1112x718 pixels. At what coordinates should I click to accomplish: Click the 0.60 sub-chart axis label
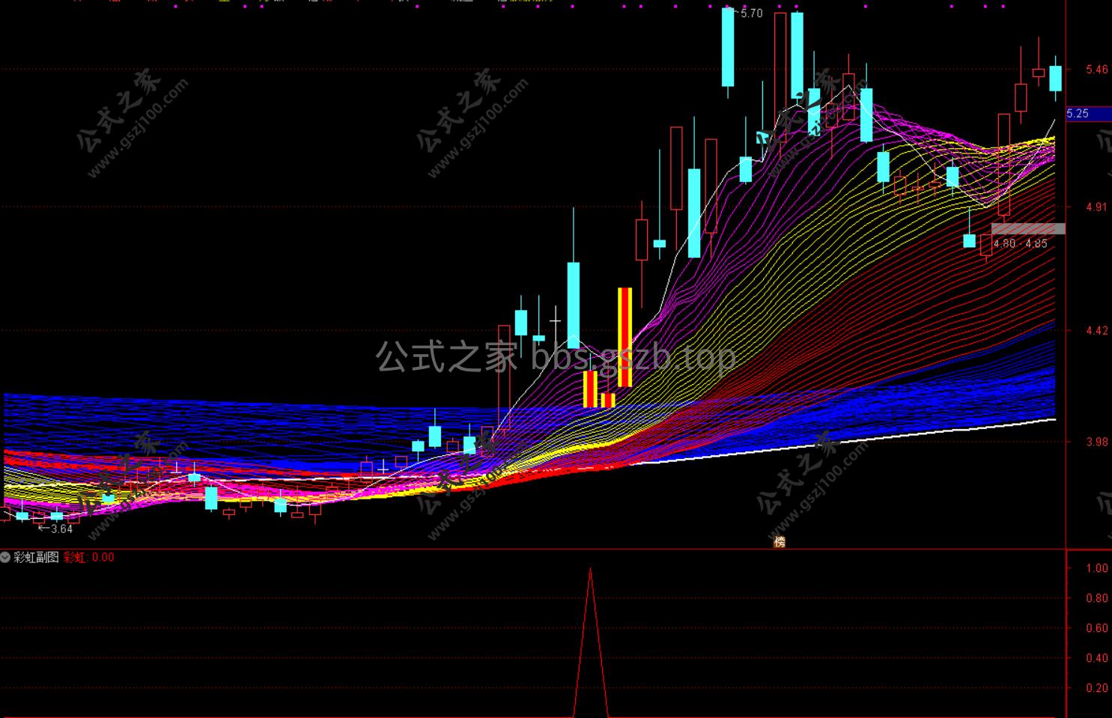(1097, 628)
